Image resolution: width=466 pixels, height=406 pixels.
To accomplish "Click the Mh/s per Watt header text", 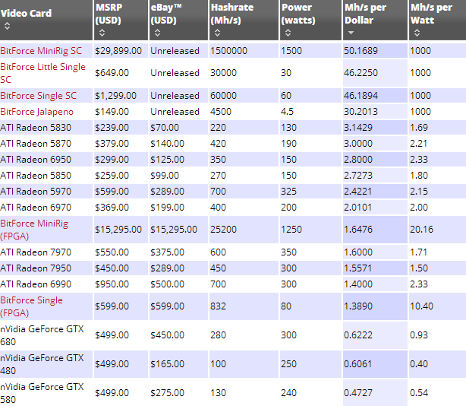I will [431, 14].
